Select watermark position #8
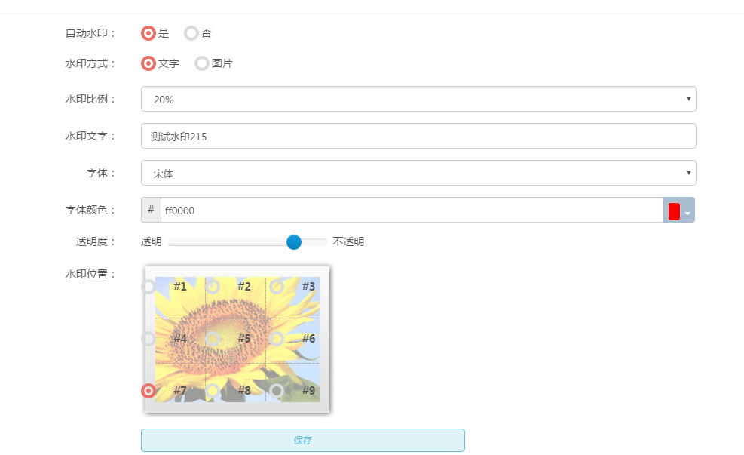The width and height of the screenshot is (744, 455). 213,391
